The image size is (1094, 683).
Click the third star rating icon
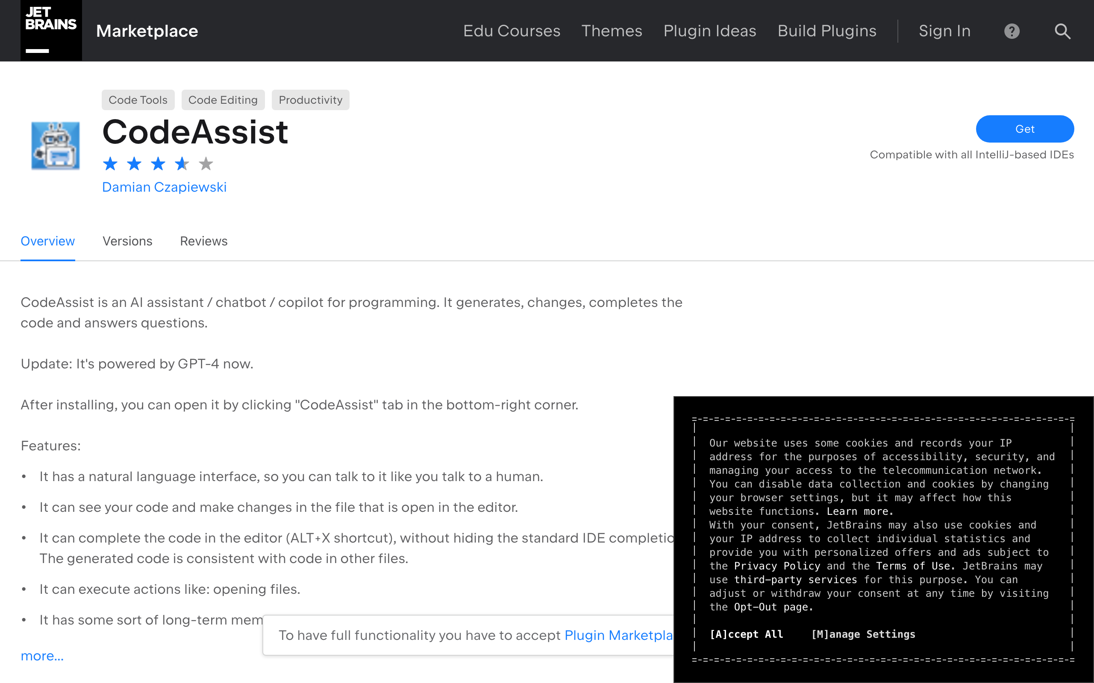pos(158,163)
